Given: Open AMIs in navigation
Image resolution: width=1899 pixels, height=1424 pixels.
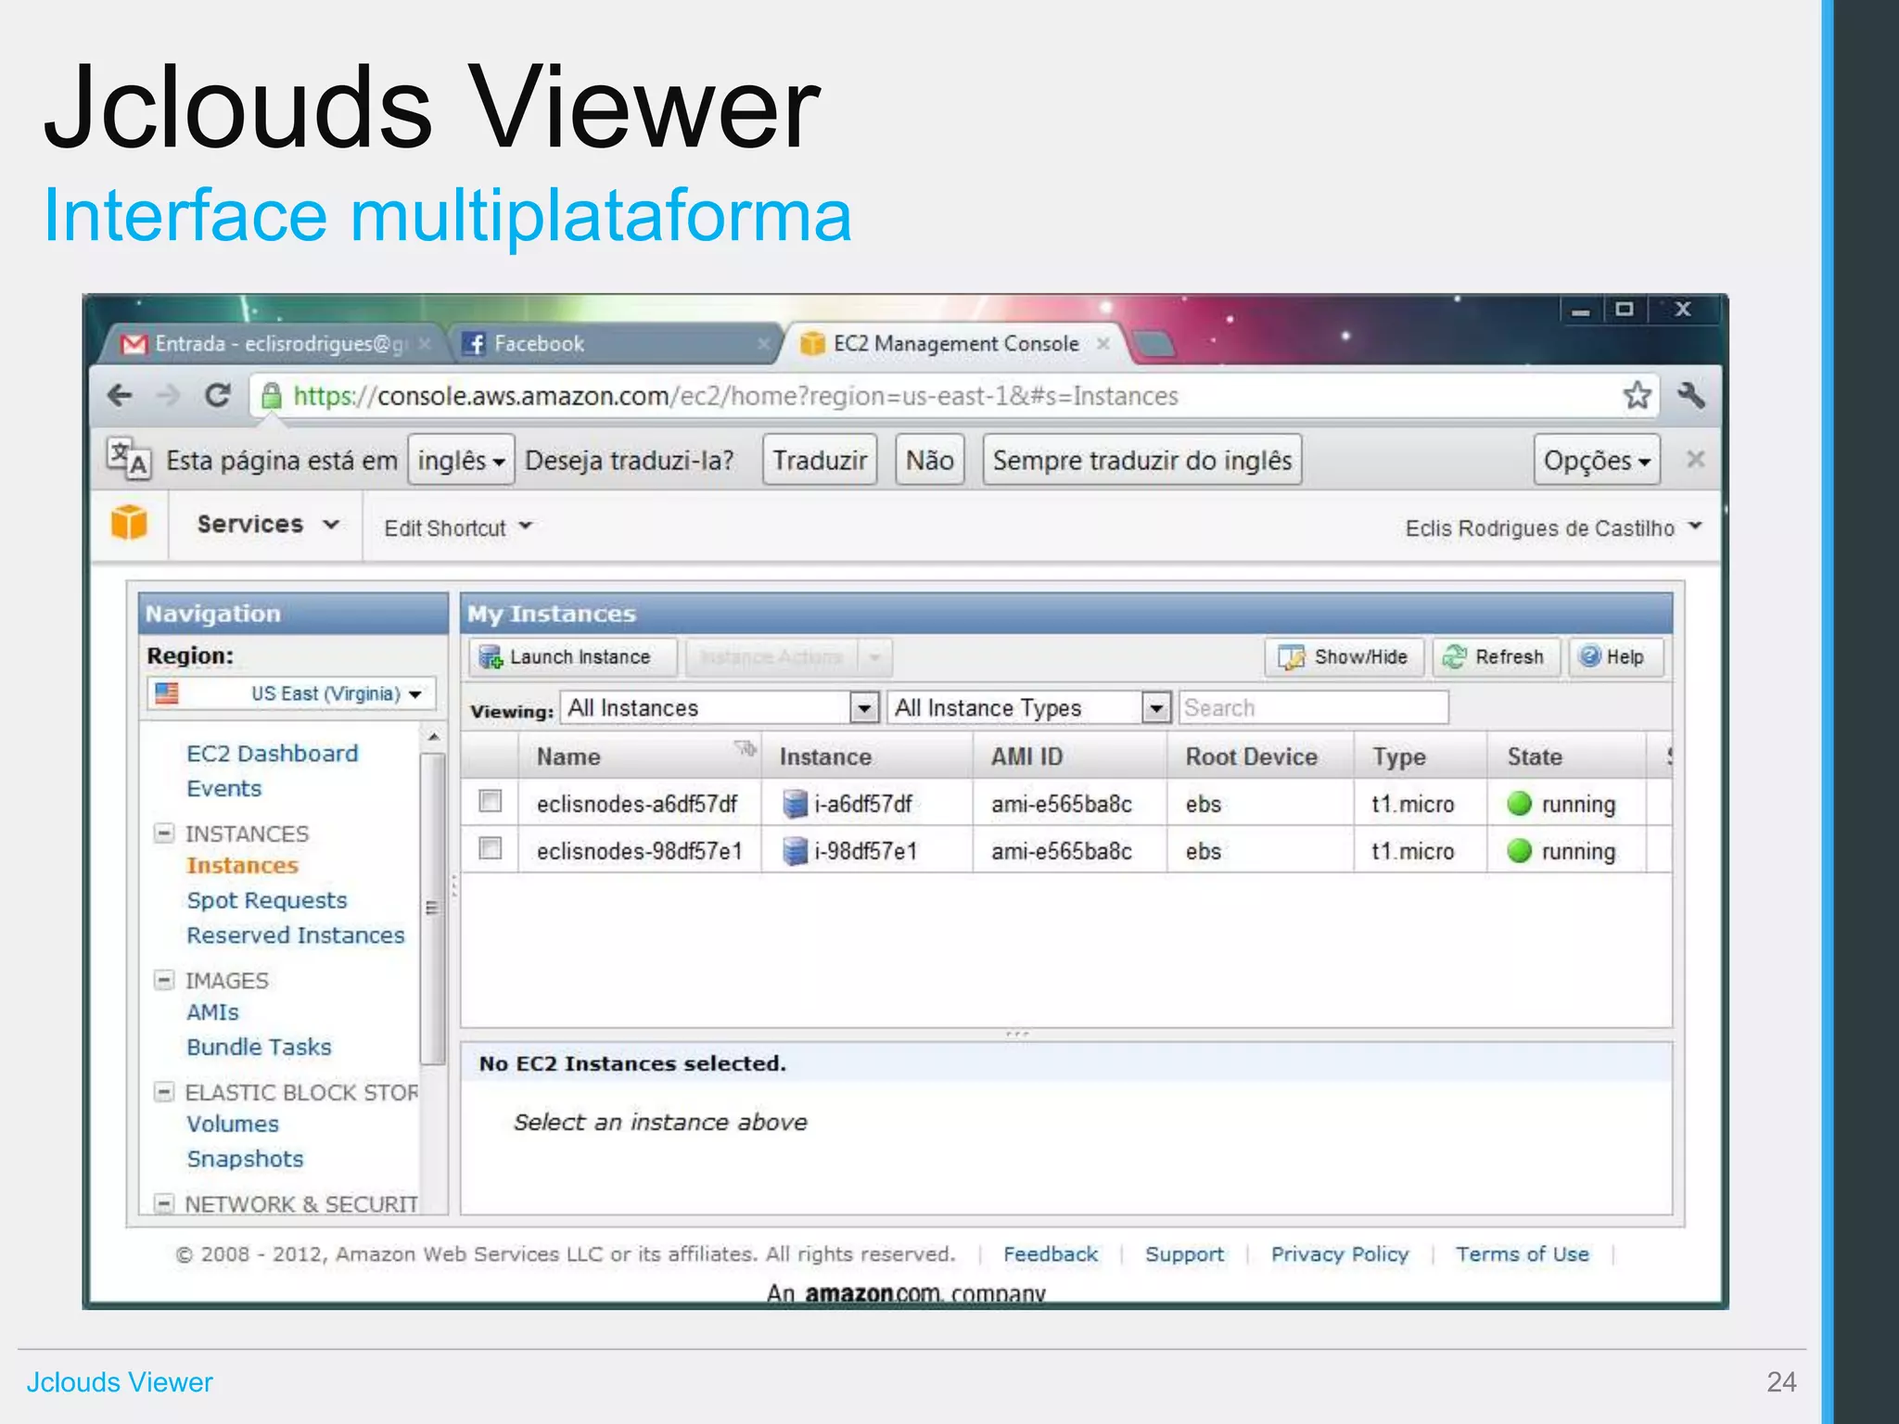Looking at the screenshot, I should click(x=212, y=1012).
